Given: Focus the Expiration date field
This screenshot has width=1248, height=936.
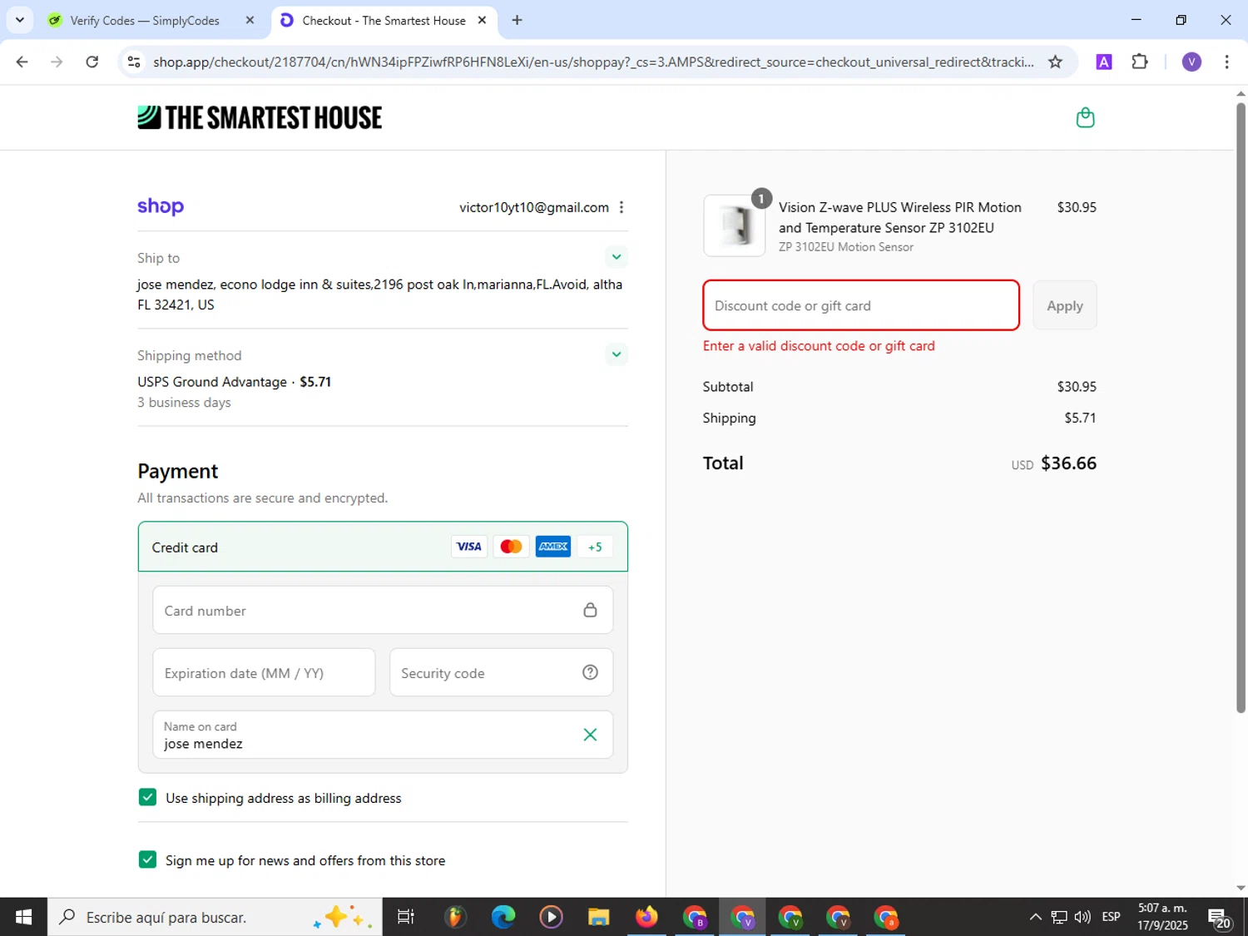Looking at the screenshot, I should (x=264, y=672).
